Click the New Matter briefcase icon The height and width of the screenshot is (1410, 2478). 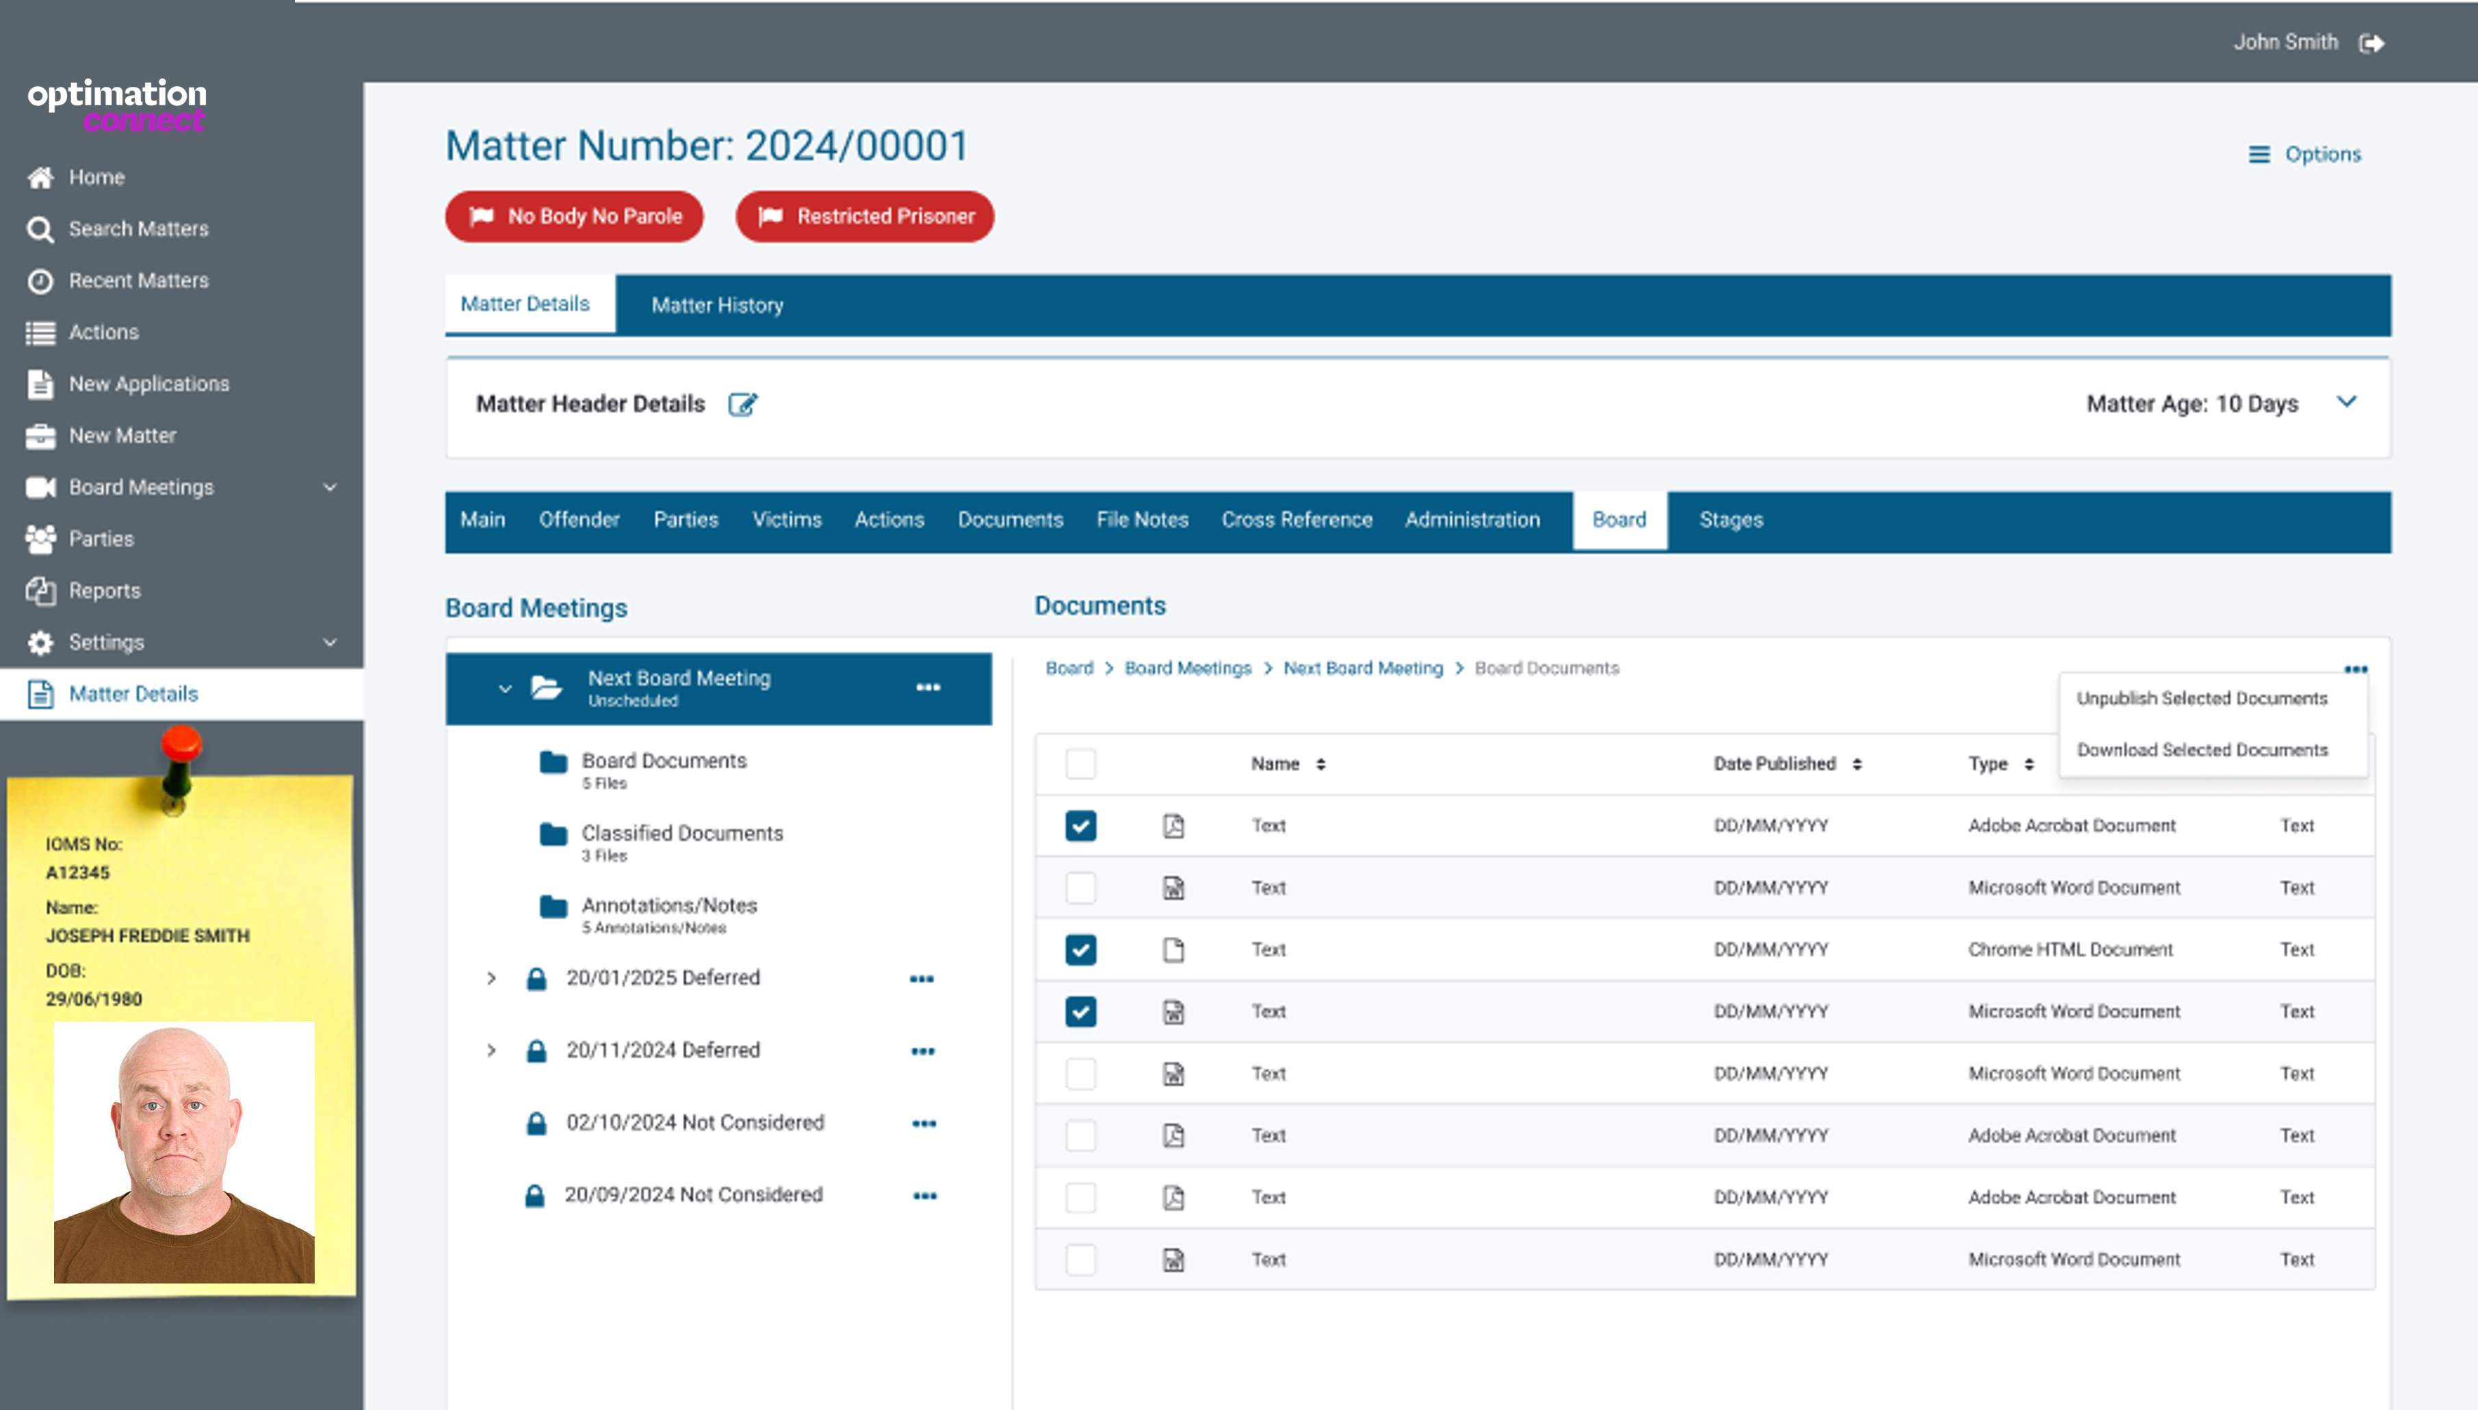(x=40, y=436)
